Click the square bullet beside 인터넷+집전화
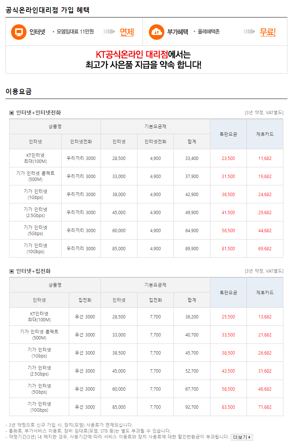 tap(11, 271)
